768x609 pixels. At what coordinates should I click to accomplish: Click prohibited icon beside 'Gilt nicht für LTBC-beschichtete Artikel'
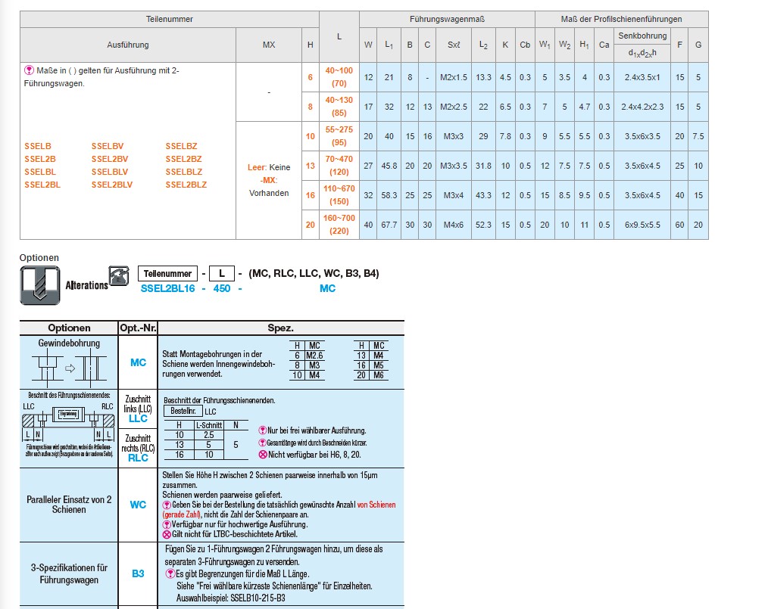coord(167,534)
